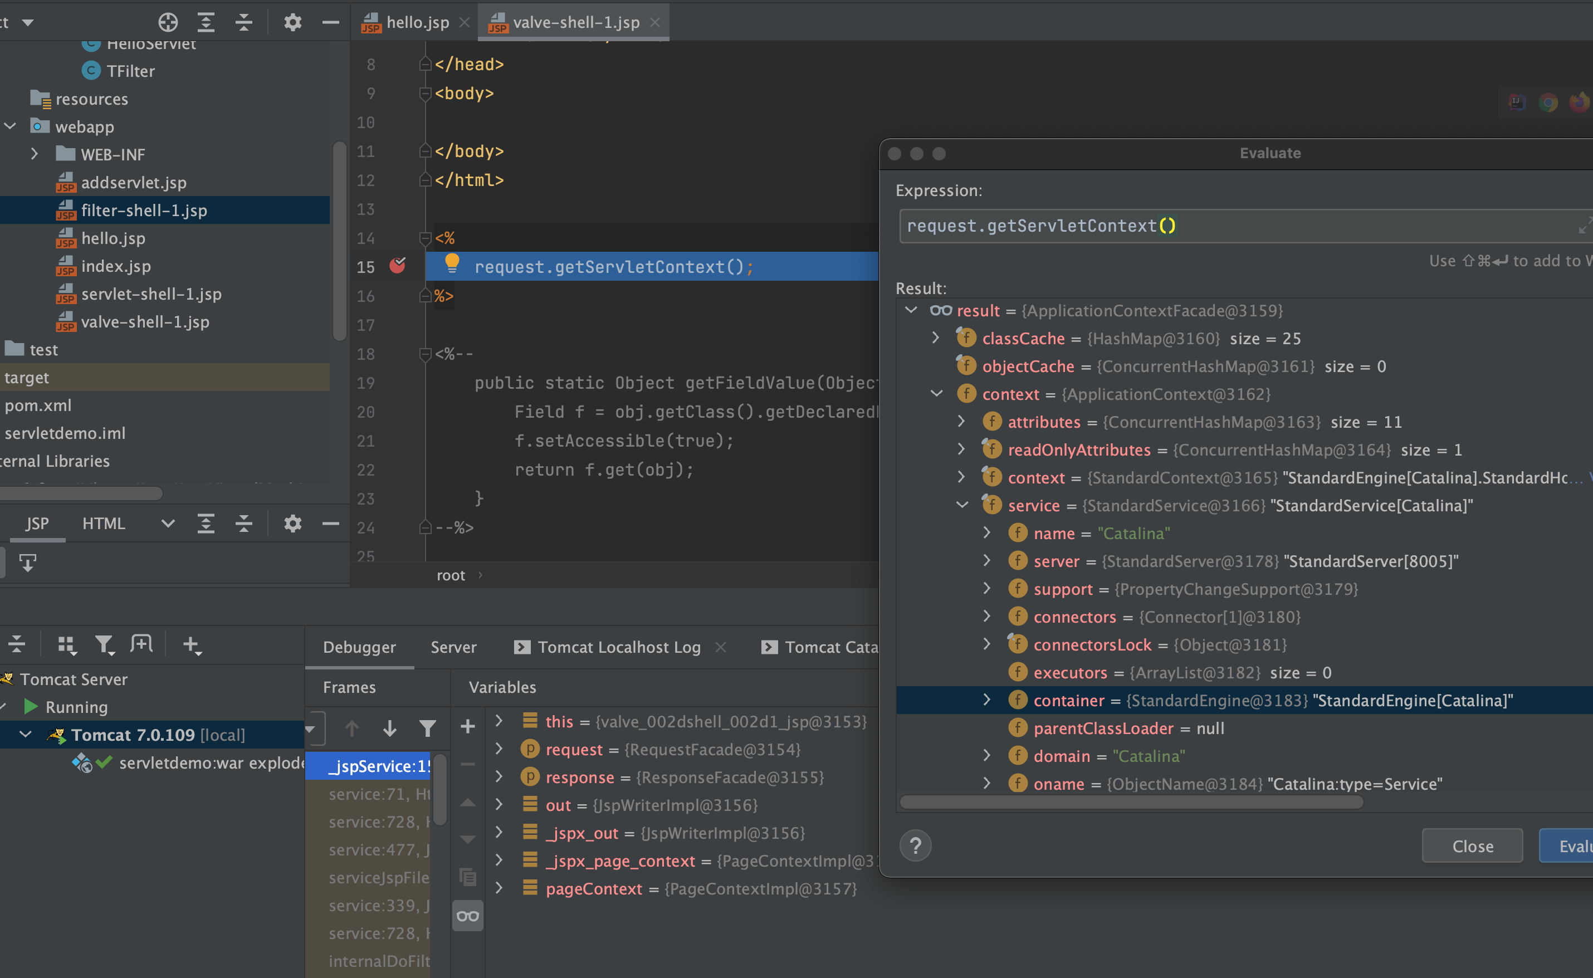Click autoscroll from source icon below JSP tab
Screen dimensions: 1593x978
click(27, 563)
